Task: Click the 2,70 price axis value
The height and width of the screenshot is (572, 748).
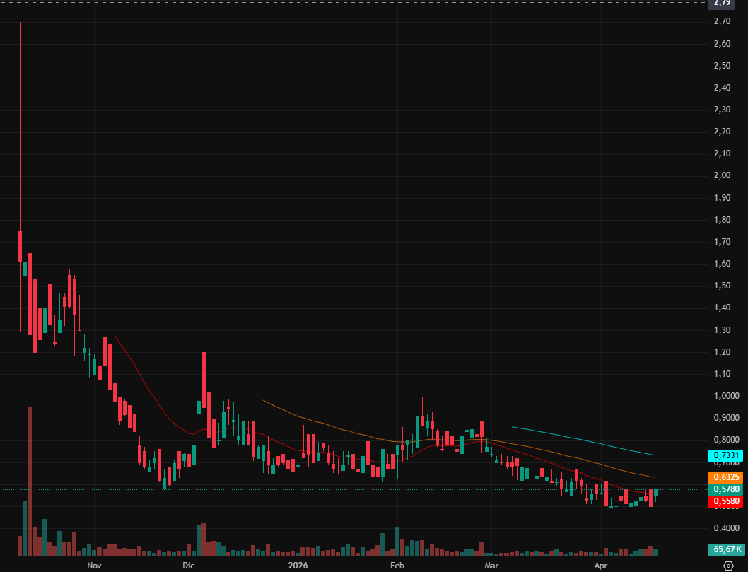Action: click(x=723, y=21)
